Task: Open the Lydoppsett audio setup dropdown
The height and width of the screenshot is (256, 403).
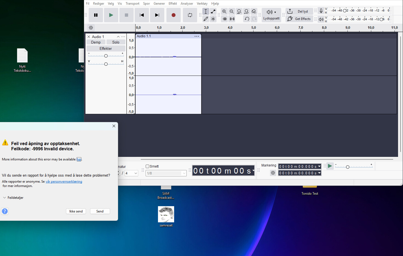Action: 271,15
